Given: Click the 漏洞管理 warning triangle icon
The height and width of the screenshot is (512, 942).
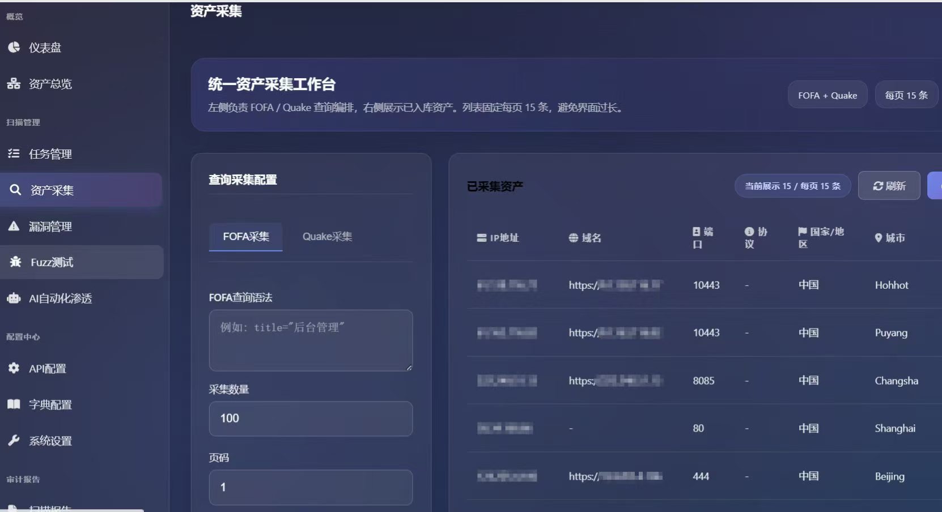Looking at the screenshot, I should 14,226.
